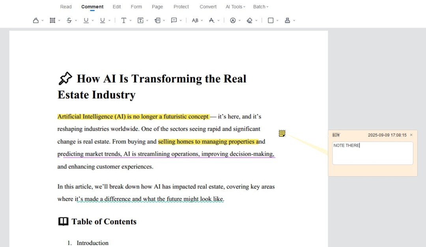Open the Protect tab
Screen dimensions: 426x247
pyautogui.click(x=181, y=7)
